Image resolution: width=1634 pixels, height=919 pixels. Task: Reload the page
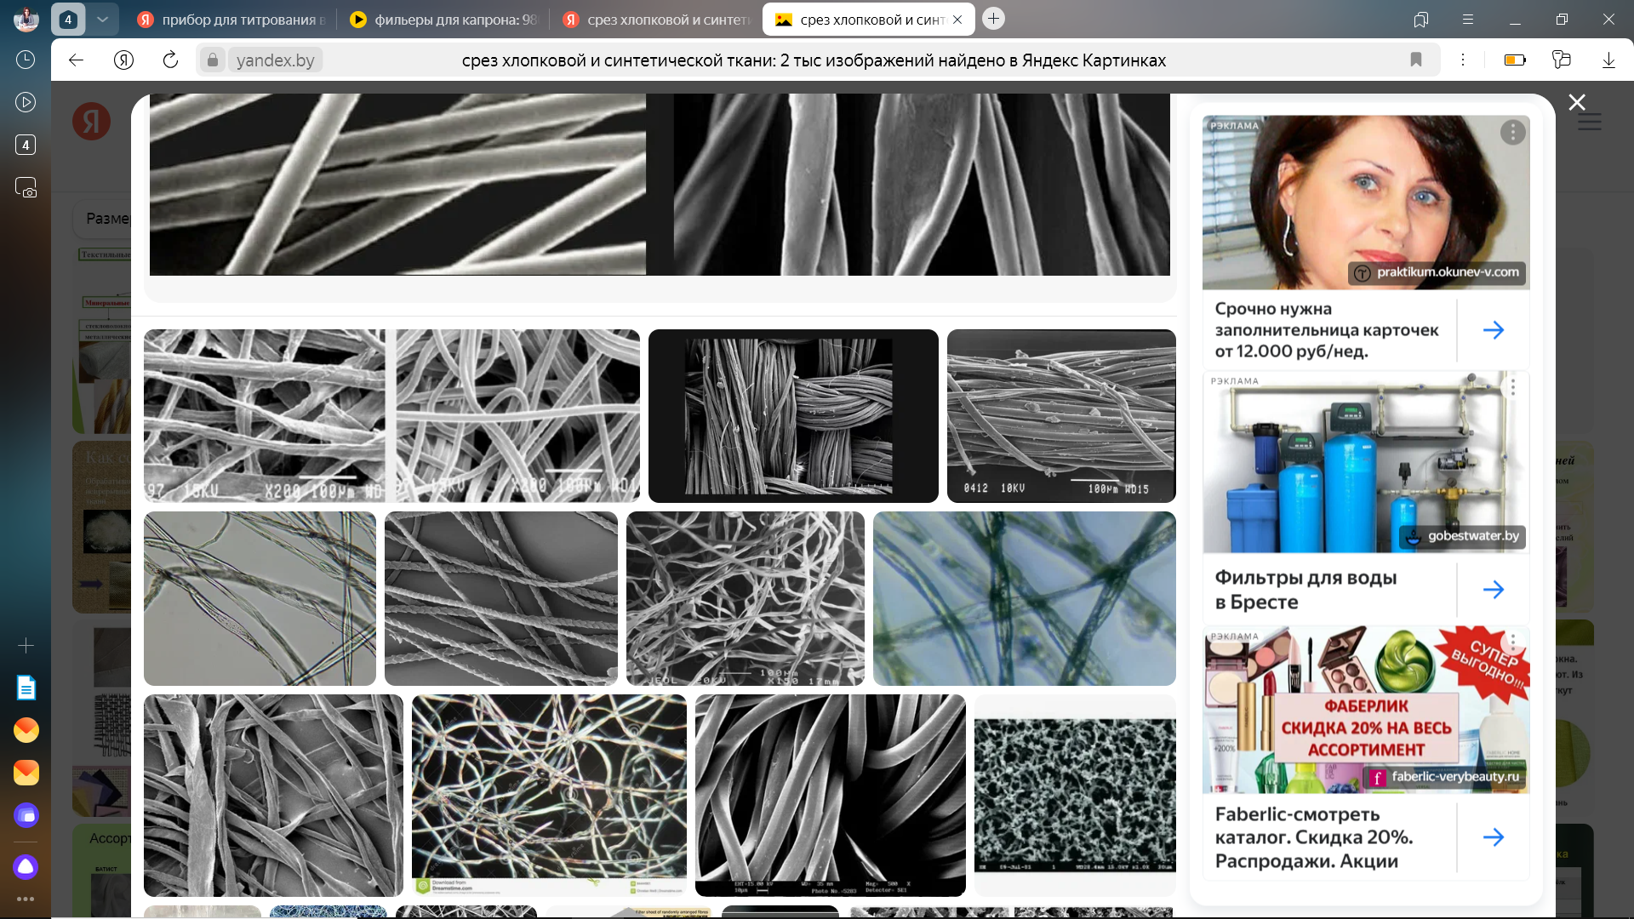170,60
